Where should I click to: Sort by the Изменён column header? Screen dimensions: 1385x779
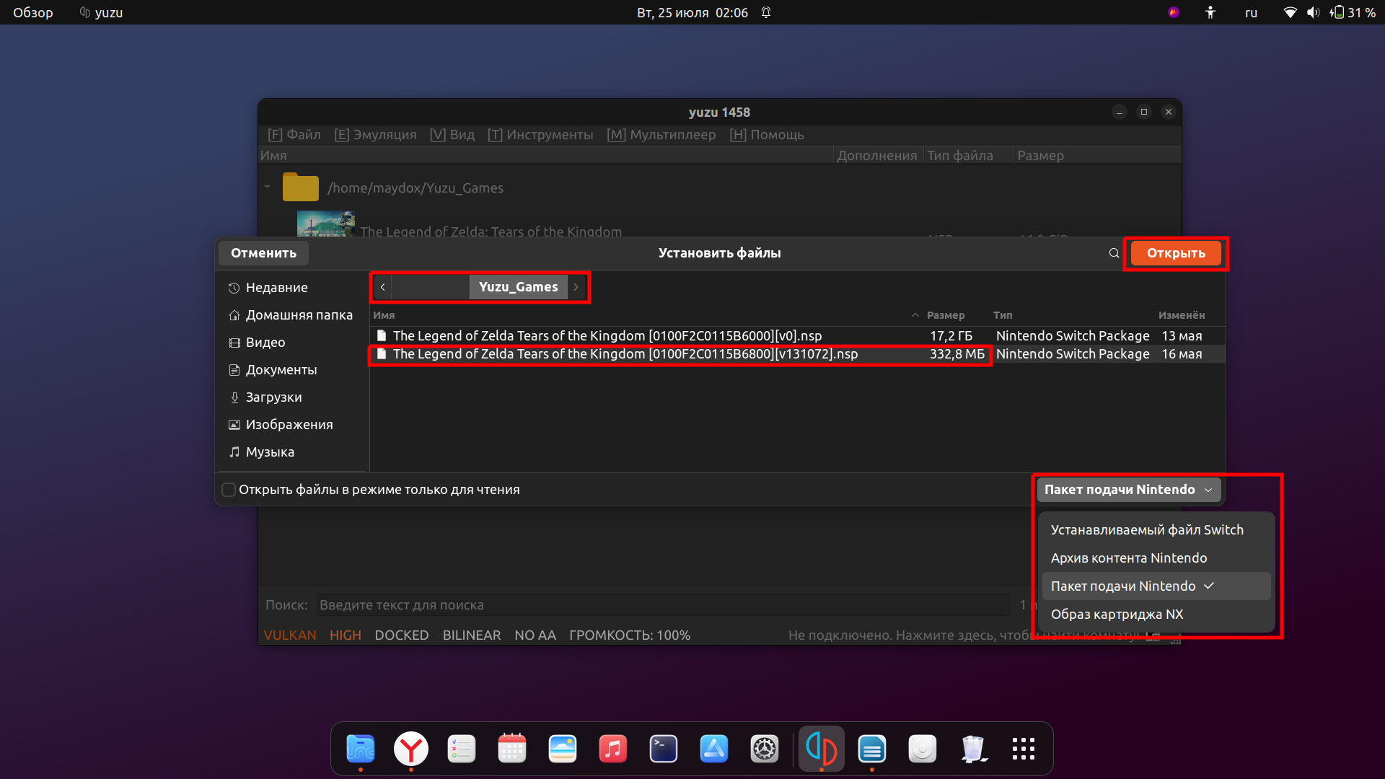pyautogui.click(x=1182, y=315)
